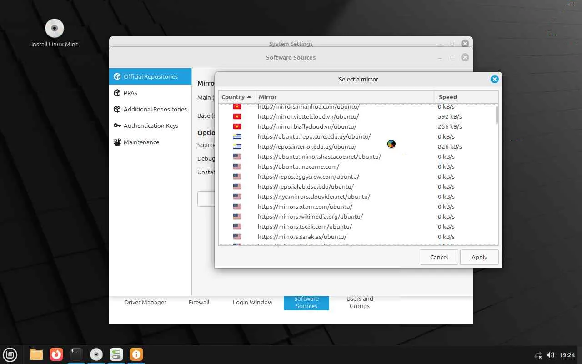Image resolution: width=582 pixels, height=364 pixels.
Task: Click the Install Linux Mint desktop icon
Action: tap(55, 33)
